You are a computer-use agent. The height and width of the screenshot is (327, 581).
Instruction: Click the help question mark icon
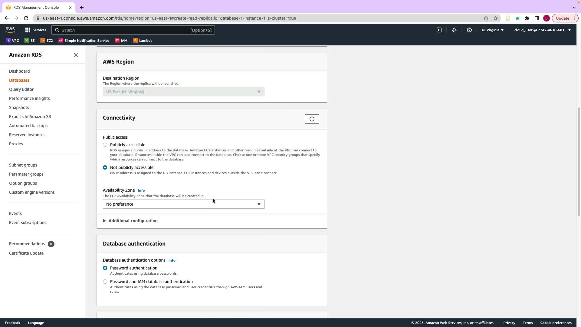pyautogui.click(x=469, y=30)
